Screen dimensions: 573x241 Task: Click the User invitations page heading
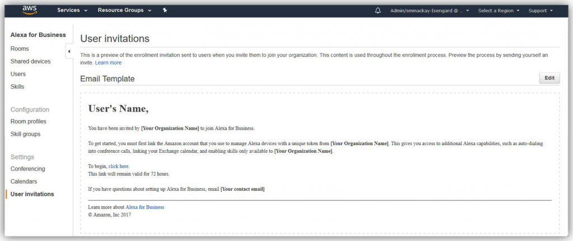[x=115, y=38]
